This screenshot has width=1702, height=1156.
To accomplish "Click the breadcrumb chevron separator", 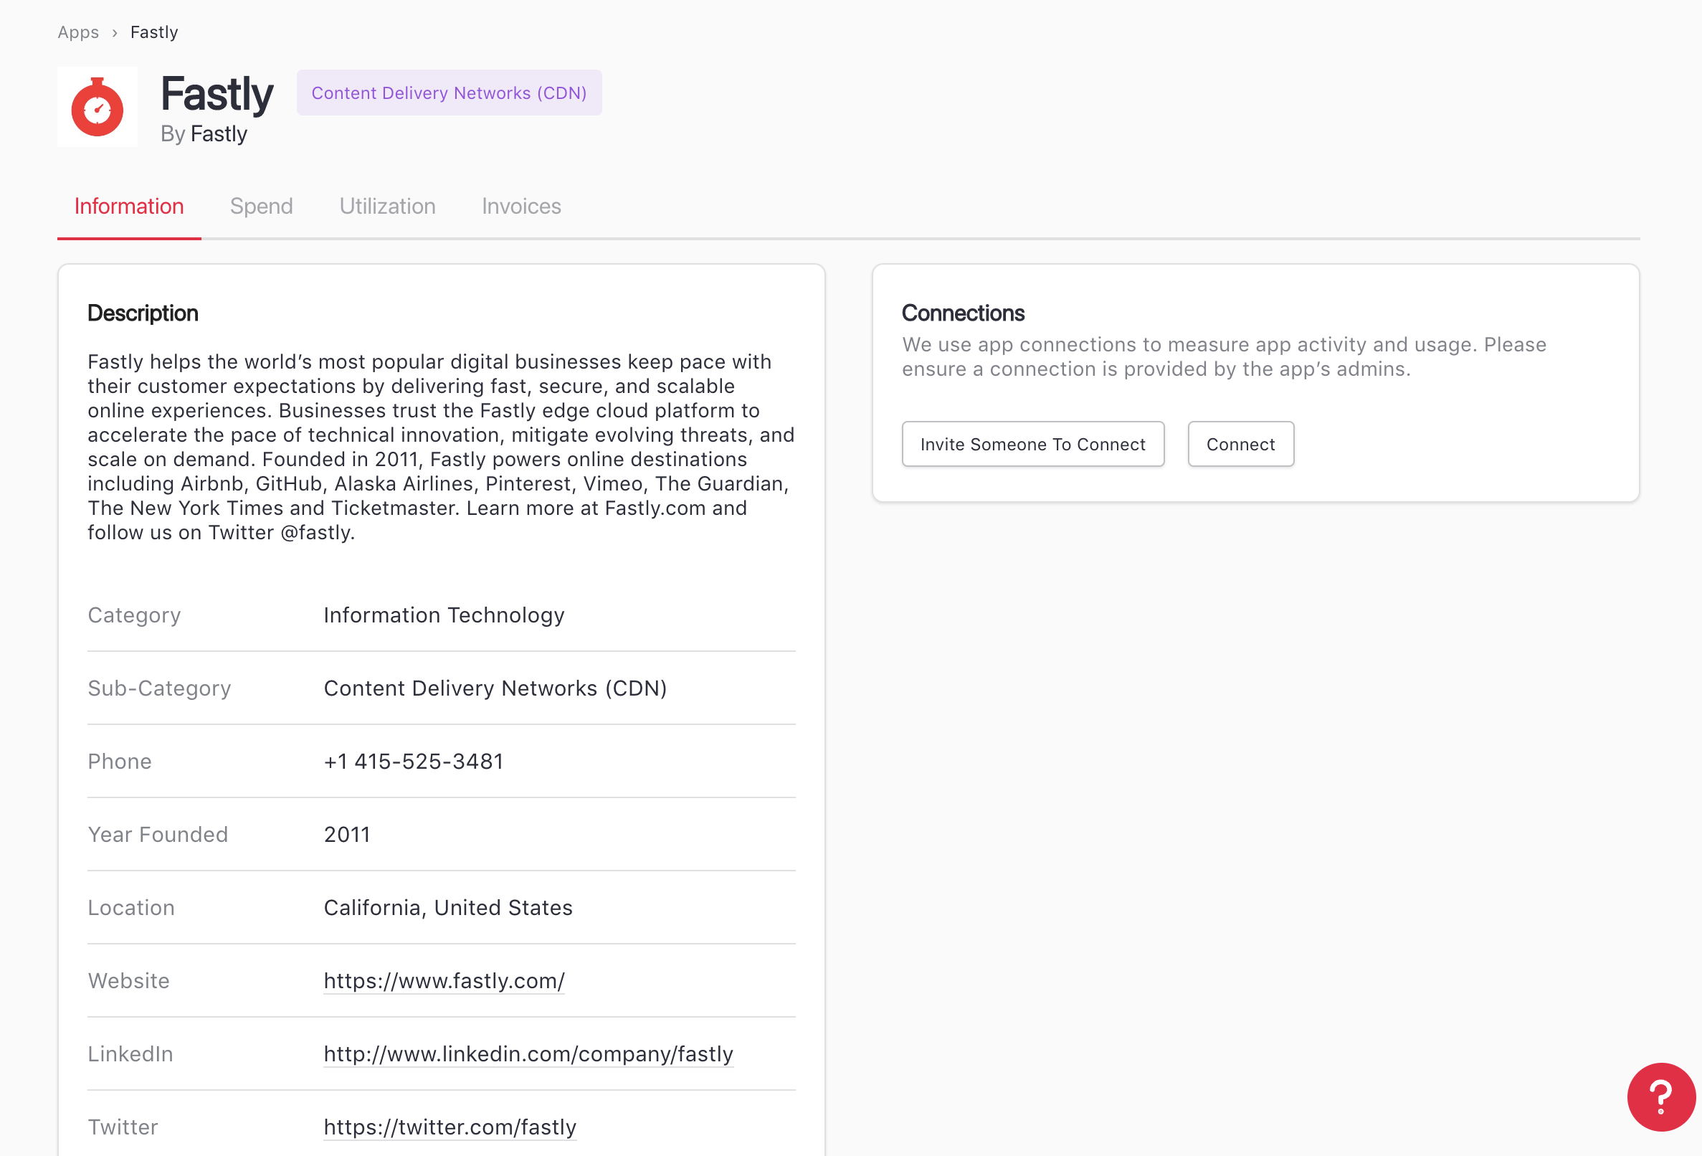I will click(x=115, y=33).
